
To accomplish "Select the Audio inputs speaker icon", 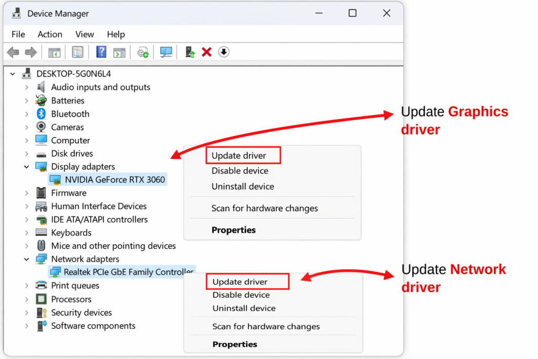I will 41,87.
